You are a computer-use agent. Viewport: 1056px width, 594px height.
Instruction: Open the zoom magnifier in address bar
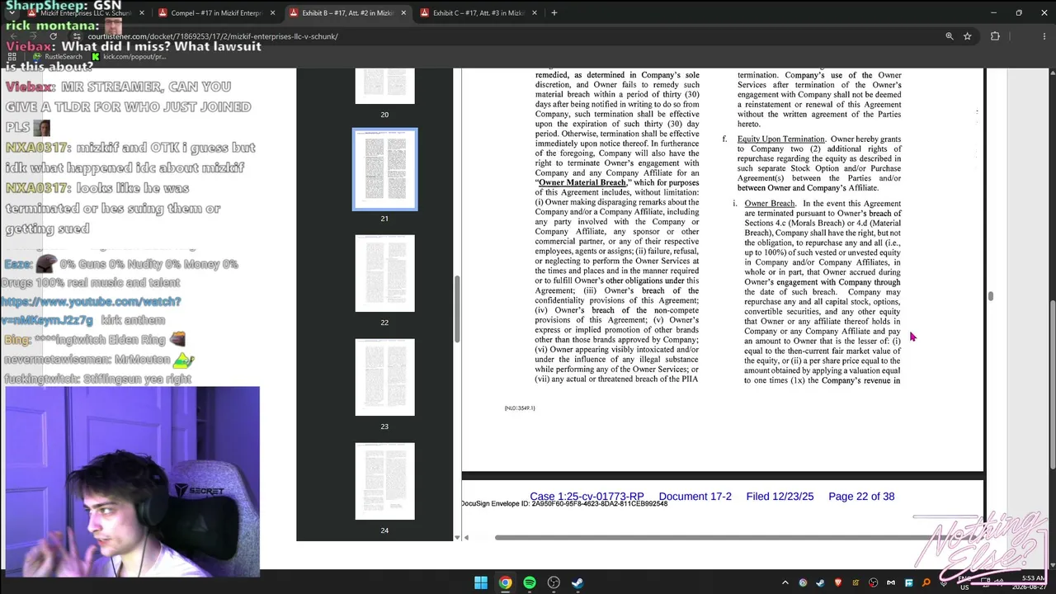[950, 36]
